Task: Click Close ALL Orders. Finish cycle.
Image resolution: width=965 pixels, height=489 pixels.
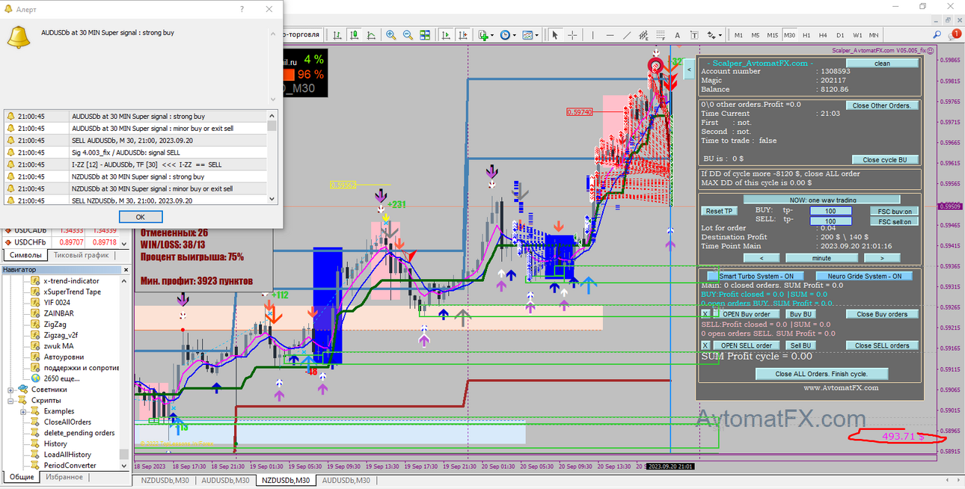Action: 821,374
